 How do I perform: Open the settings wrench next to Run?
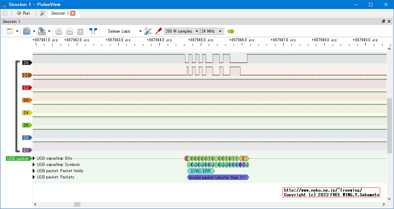click(42, 13)
